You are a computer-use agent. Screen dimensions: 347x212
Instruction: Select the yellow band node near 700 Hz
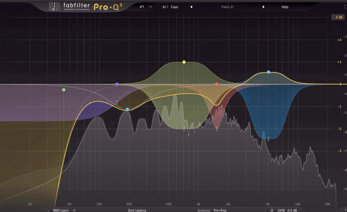184,62
